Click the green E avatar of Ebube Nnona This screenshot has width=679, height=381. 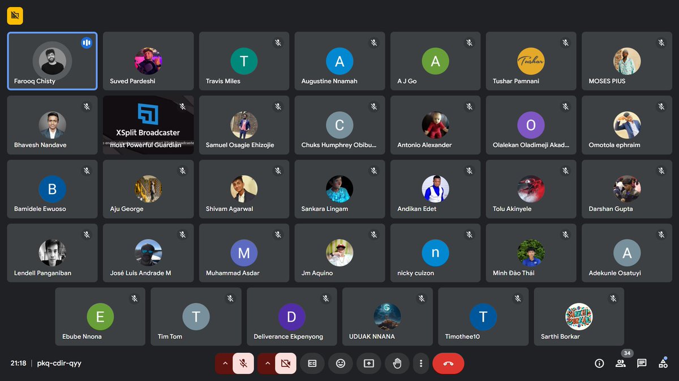point(100,317)
